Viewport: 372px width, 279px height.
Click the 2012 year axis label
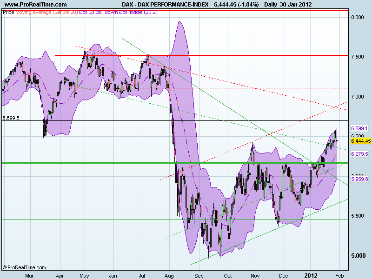311,276
